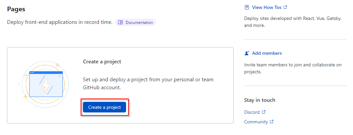Click the 'Deploy sites developed with React' description
Screen dimensions: 353x135
[293, 22]
